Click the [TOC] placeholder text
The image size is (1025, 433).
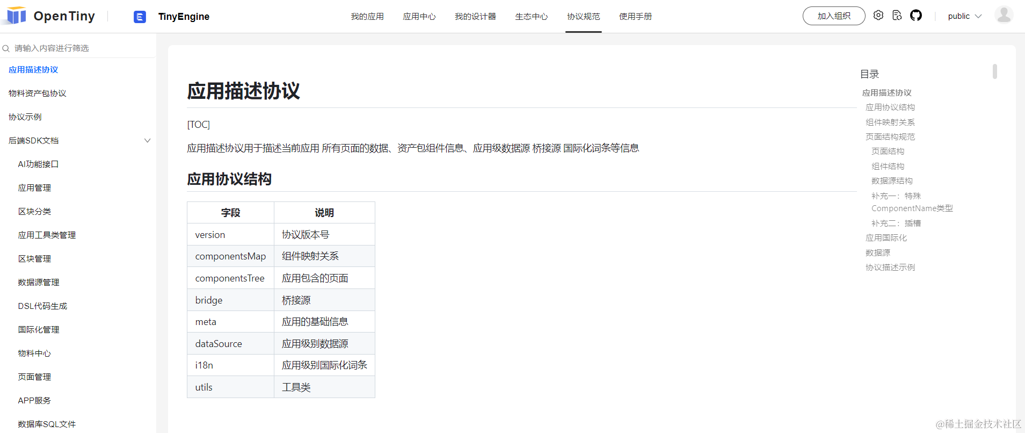[198, 125]
